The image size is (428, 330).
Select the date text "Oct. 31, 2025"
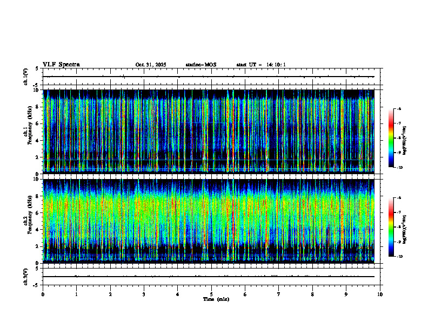pos(151,65)
